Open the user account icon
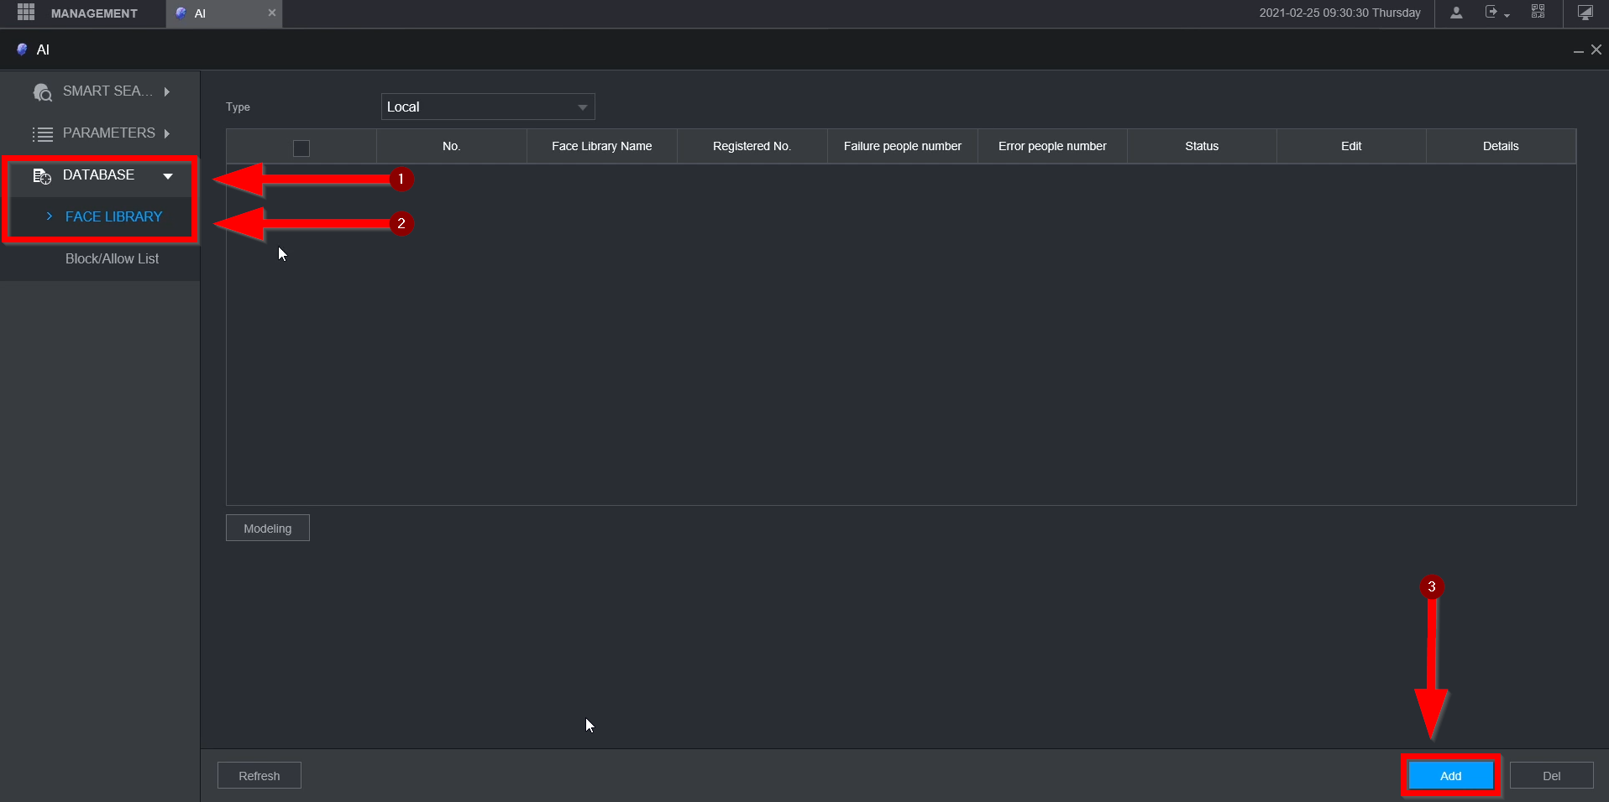 coord(1456,13)
